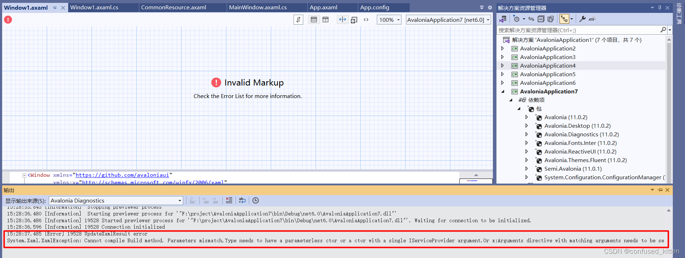Expand the Avalonia (11.0.2) package
The width and height of the screenshot is (685, 258).
click(527, 117)
